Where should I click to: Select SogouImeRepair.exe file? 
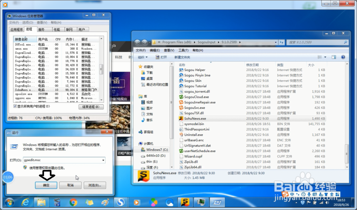coord(252,102)
